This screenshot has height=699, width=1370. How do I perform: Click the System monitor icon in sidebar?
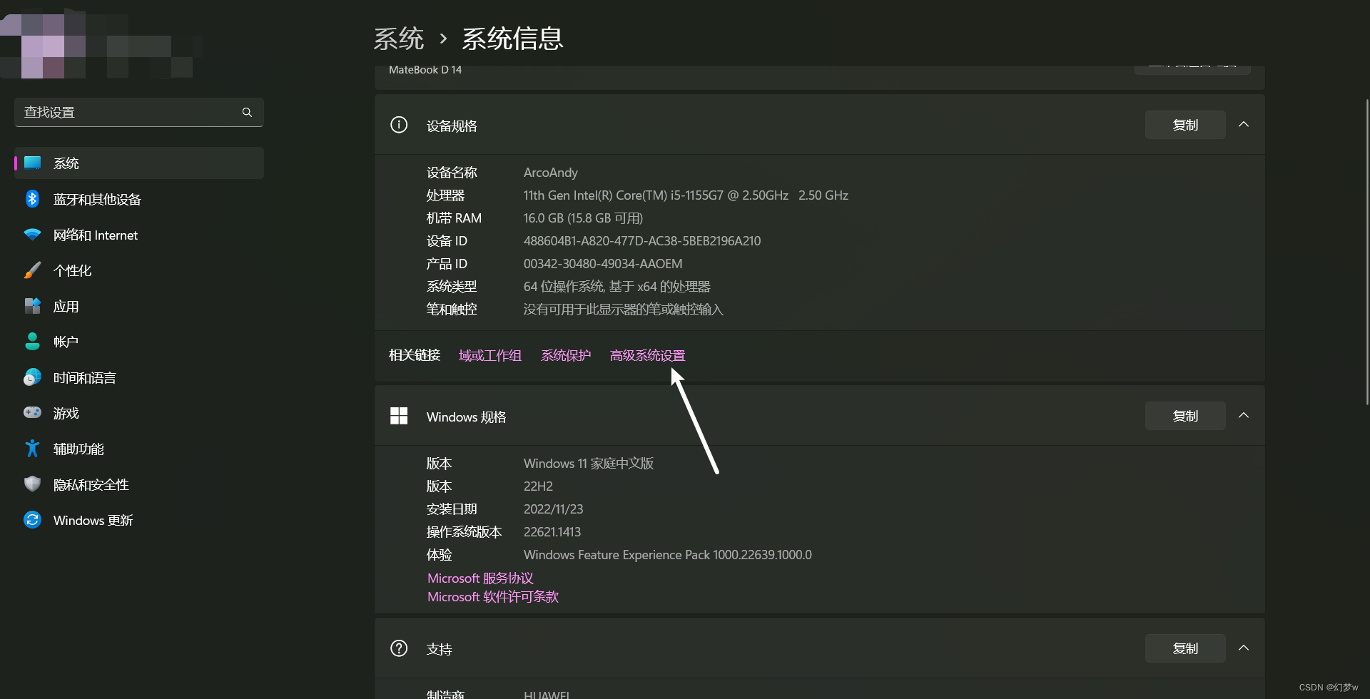point(32,163)
